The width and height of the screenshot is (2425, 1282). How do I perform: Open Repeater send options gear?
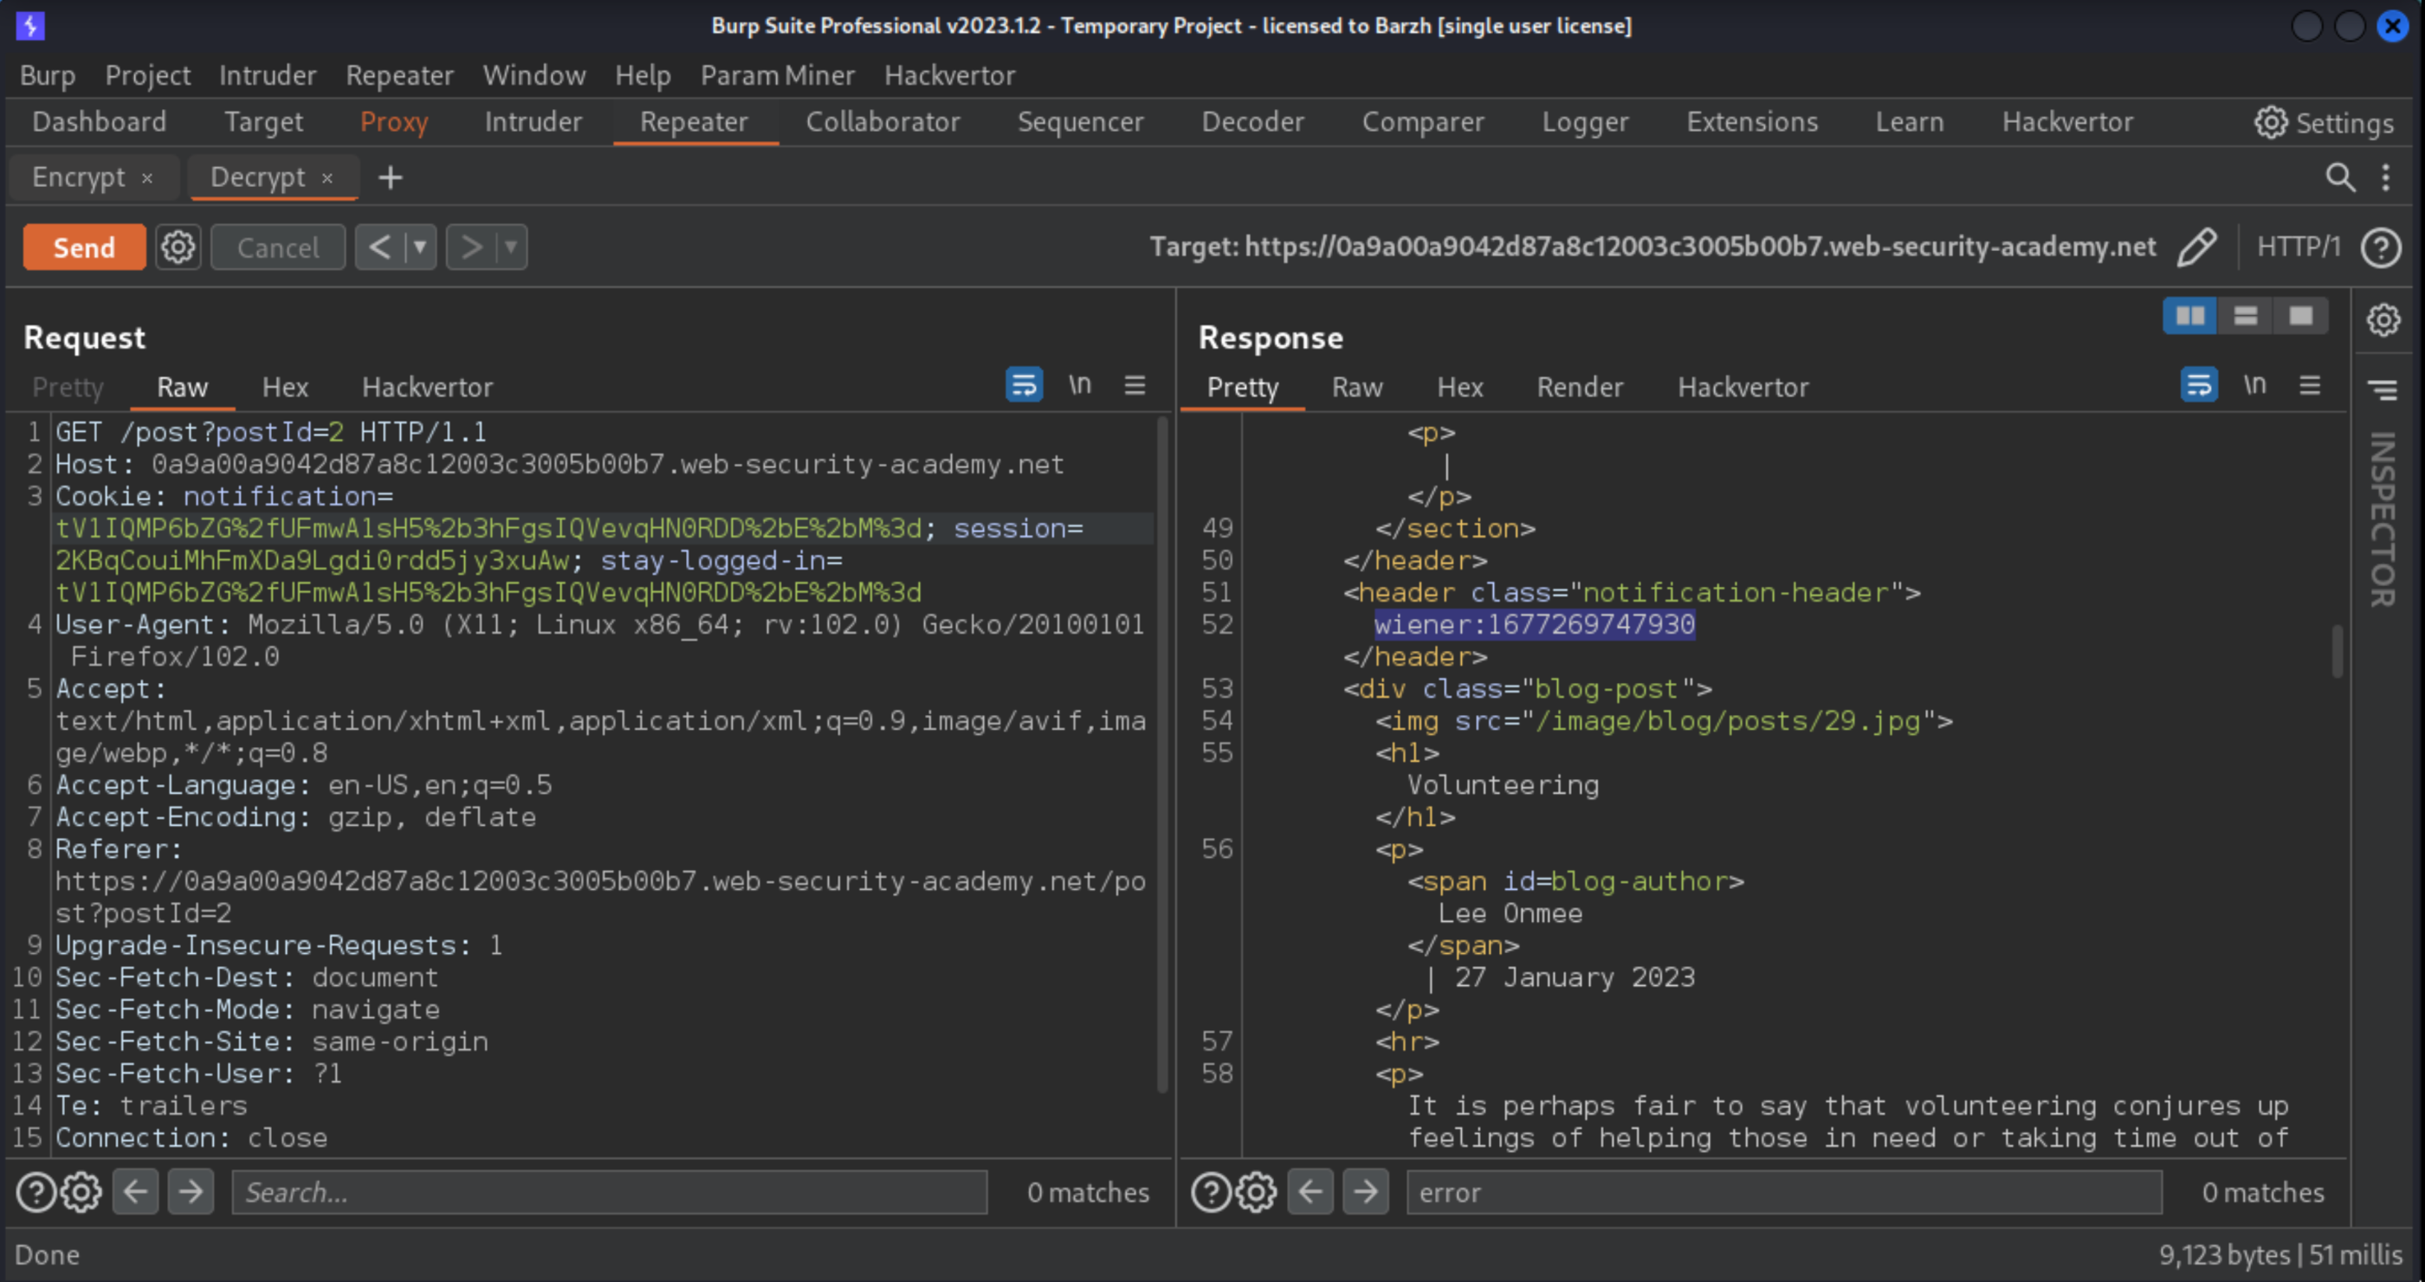point(178,248)
